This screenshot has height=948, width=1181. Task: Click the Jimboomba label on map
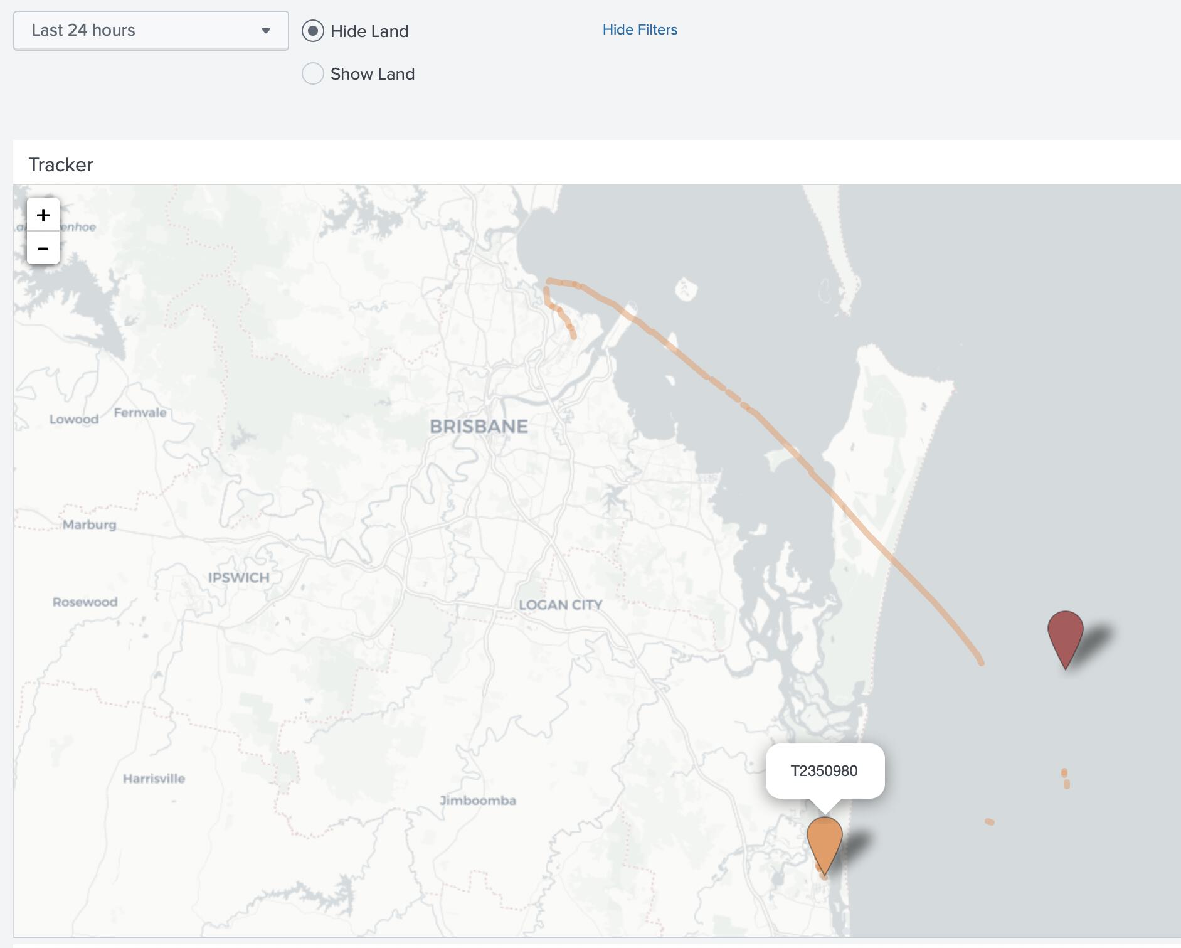click(478, 801)
